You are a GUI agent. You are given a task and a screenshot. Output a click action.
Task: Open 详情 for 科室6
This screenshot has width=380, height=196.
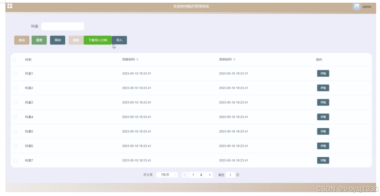[x=323, y=146]
